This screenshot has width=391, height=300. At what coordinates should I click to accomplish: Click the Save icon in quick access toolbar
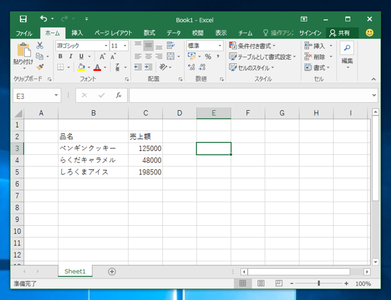point(23,19)
